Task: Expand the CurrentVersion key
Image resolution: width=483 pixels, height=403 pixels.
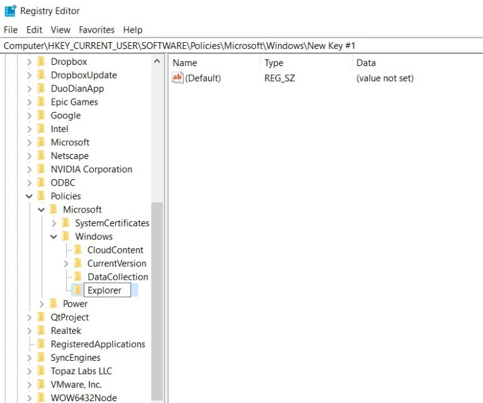Action: click(x=66, y=263)
